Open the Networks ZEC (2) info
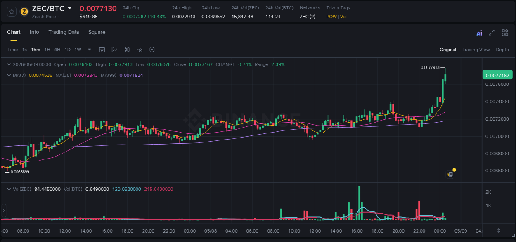This screenshot has width=516, height=242. pyautogui.click(x=308, y=17)
